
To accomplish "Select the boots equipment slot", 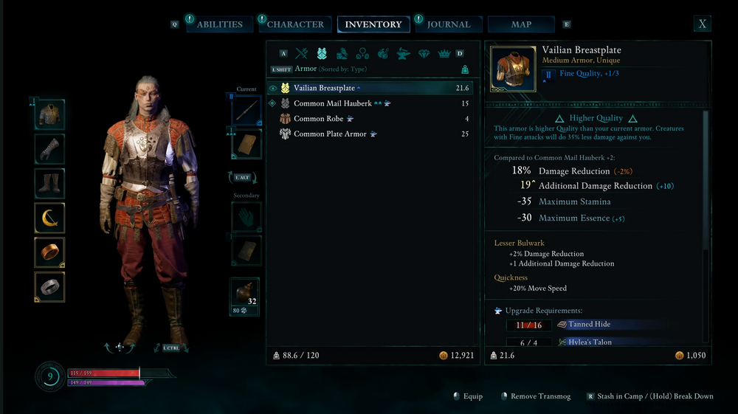I will coord(49,184).
